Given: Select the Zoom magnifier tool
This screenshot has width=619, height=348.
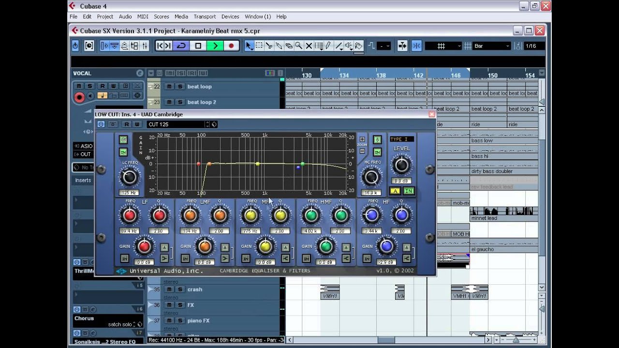Looking at the screenshot, I should (x=299, y=46).
